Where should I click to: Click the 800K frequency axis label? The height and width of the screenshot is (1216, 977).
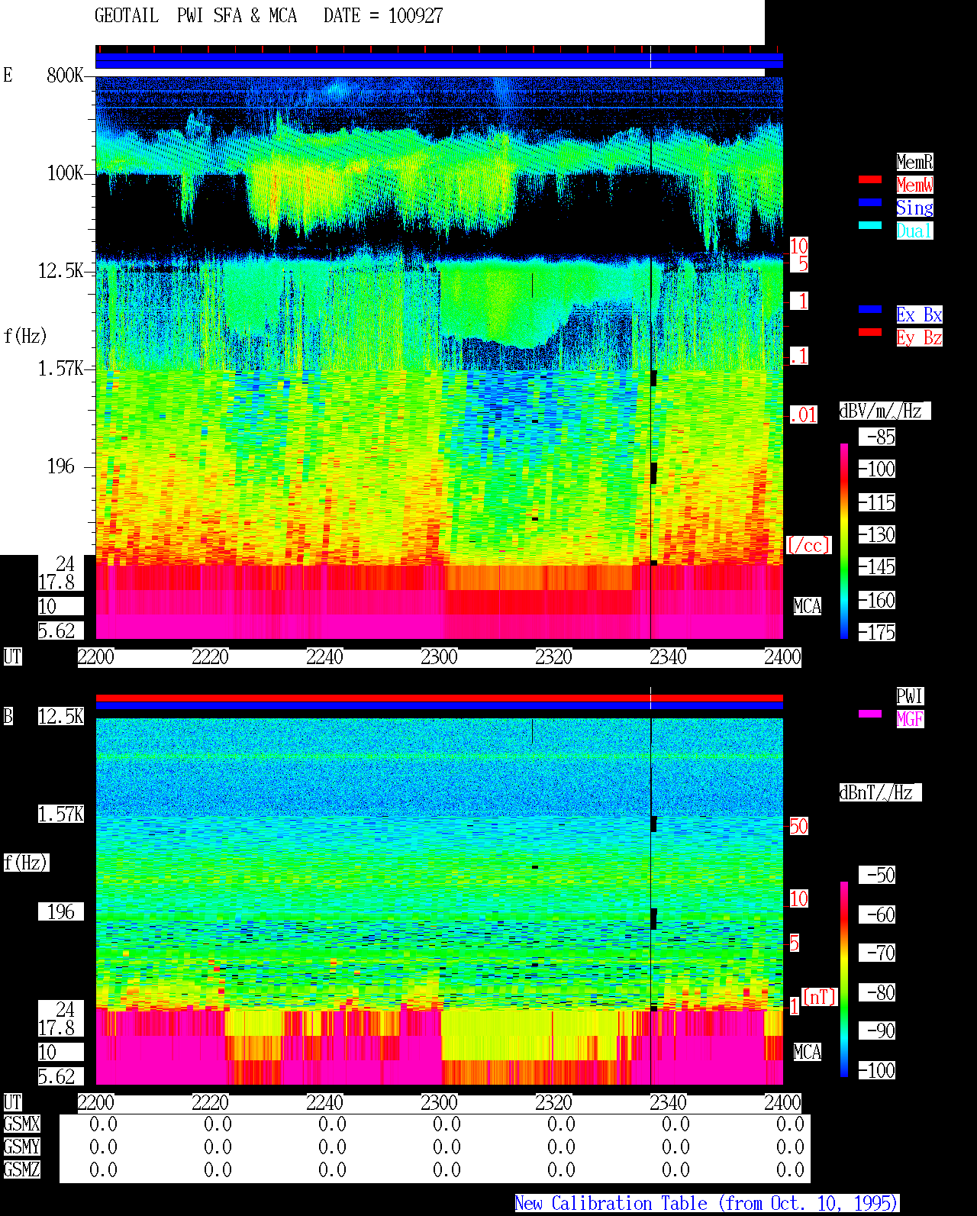65,75
